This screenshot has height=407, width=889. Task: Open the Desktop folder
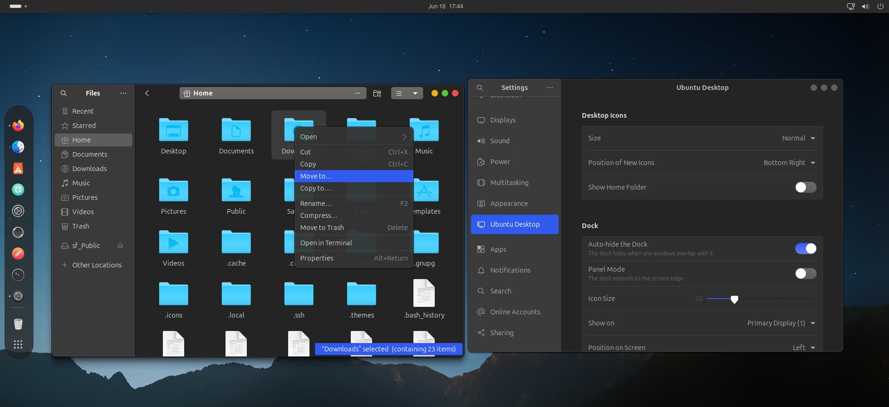(174, 136)
